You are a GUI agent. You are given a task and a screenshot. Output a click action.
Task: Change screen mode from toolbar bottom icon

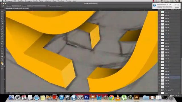pos(2,69)
